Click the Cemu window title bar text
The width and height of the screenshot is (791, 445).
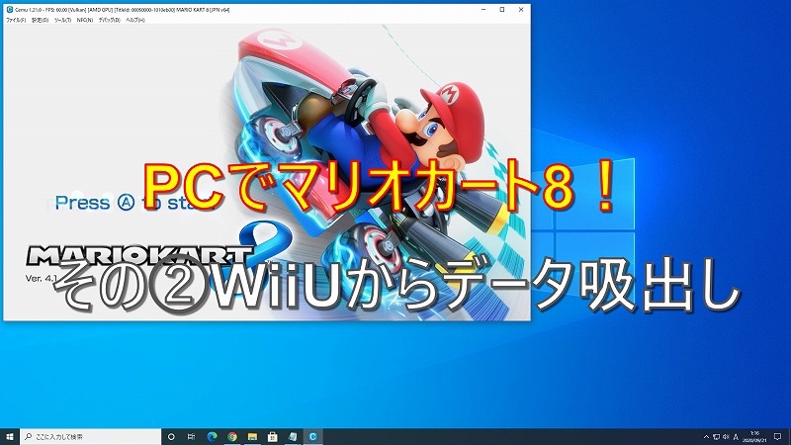(122, 10)
